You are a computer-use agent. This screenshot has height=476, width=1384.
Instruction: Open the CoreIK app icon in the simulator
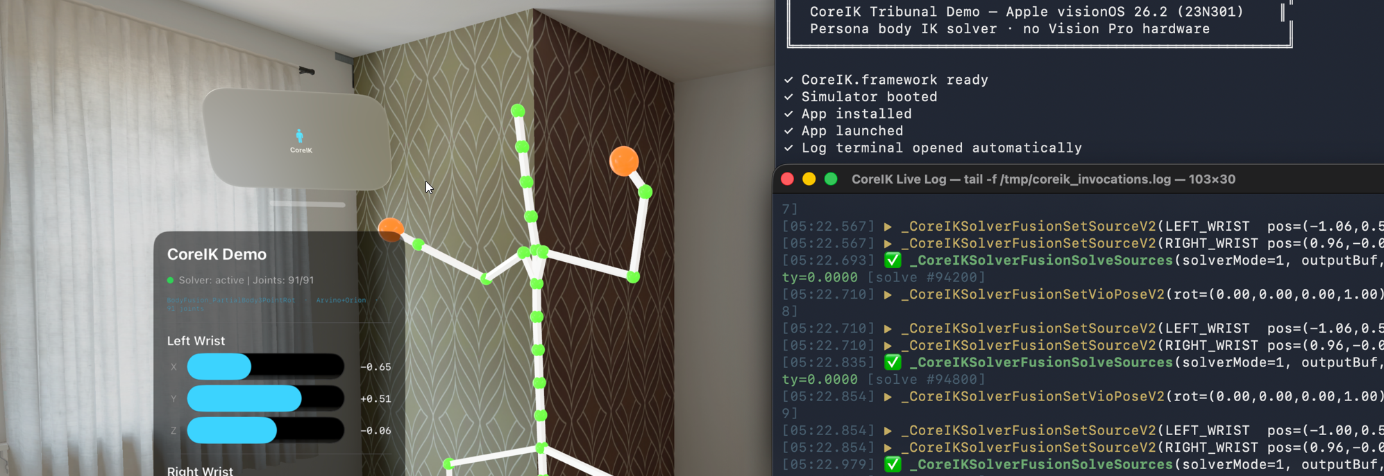point(300,136)
